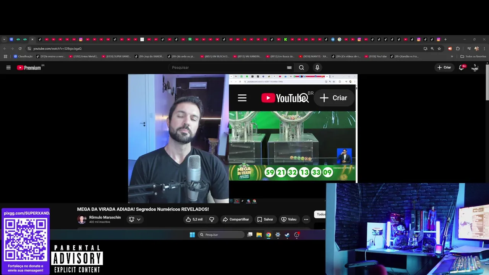Click the Windows taskbar Pesquisar search box

click(222, 235)
